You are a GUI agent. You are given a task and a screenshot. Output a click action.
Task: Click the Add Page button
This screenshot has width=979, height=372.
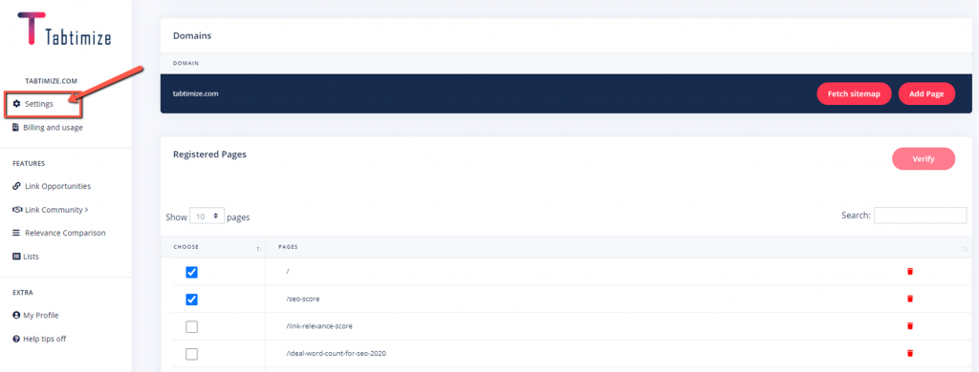[x=926, y=93]
